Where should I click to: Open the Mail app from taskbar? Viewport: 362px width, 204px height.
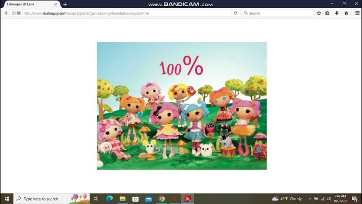149,199
